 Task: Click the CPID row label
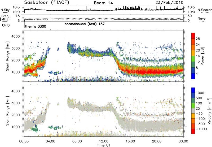click(x=6, y=25)
